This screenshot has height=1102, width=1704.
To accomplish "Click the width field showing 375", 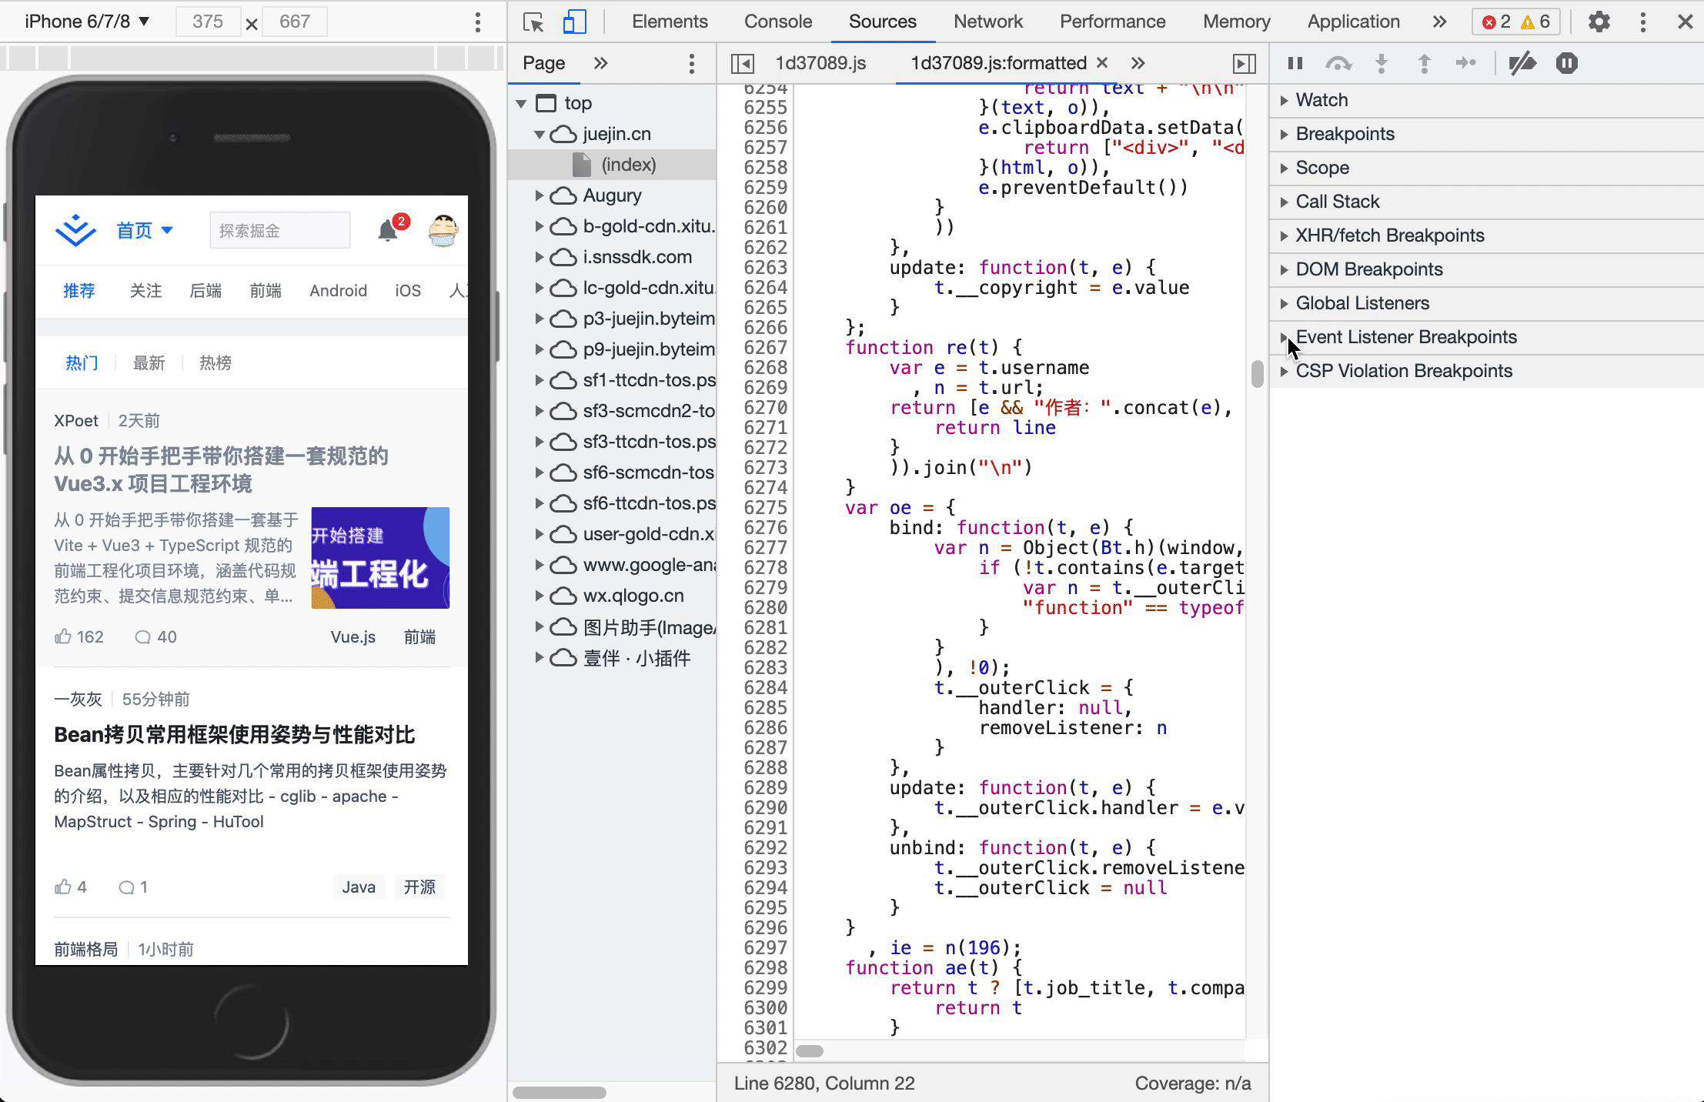I will pos(208,22).
